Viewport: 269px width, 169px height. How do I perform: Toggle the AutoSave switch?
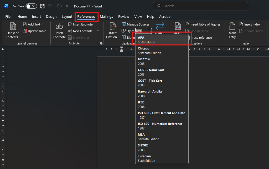31,6
